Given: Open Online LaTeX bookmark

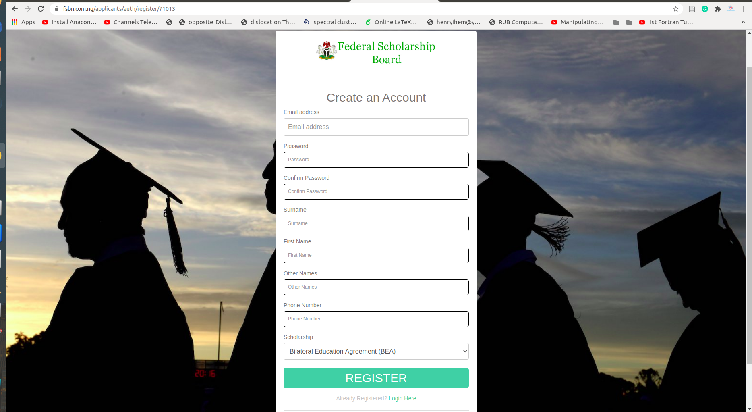Looking at the screenshot, I should coord(391,22).
